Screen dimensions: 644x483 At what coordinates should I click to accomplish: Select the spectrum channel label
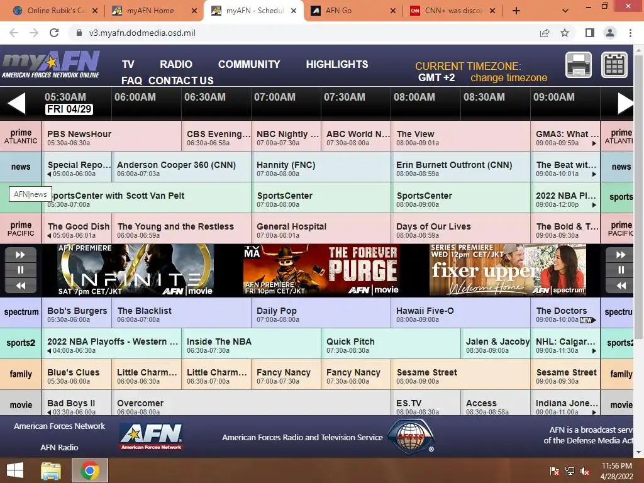[21, 312]
